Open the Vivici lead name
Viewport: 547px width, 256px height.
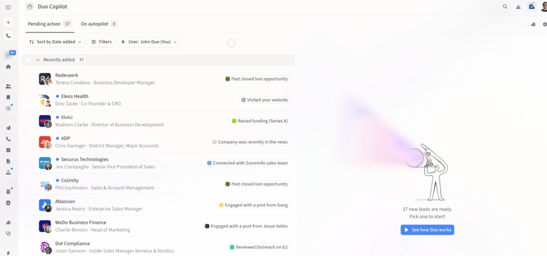67,117
